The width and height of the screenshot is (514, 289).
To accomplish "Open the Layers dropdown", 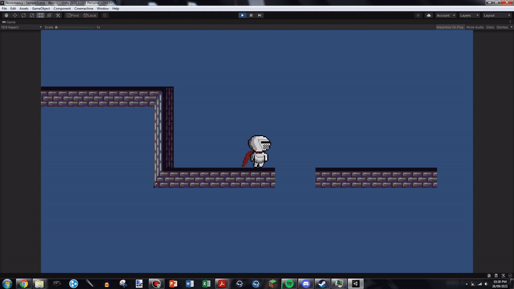I will (x=469, y=15).
